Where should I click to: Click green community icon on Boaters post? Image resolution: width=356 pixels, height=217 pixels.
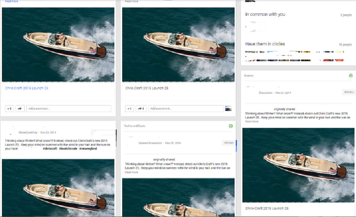pos(351,76)
